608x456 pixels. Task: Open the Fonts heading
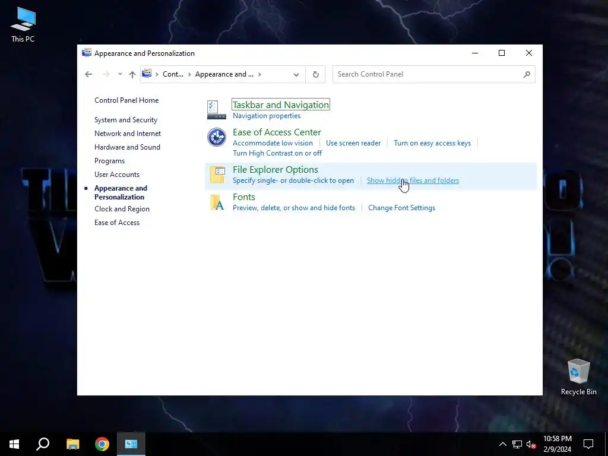244,197
